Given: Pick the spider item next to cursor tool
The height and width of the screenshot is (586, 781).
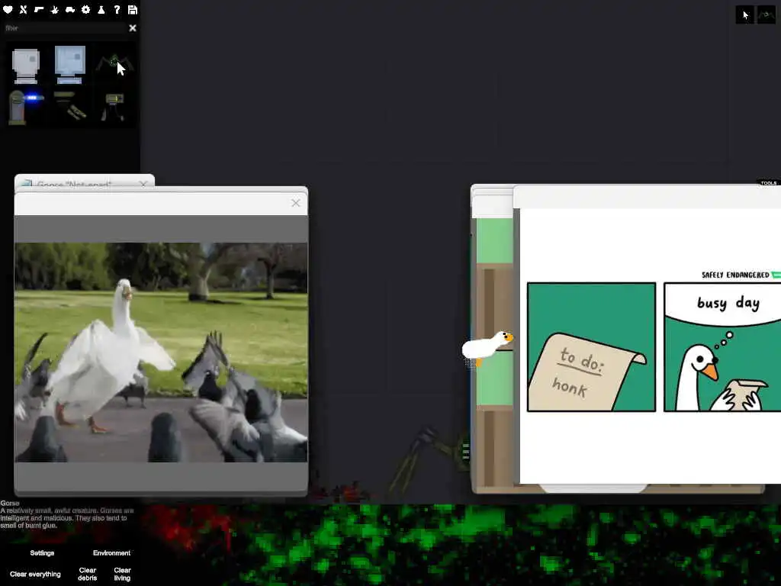Looking at the screenshot, I should coord(766,15).
